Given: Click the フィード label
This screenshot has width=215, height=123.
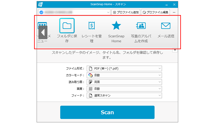Looking at the screenshot, I should click(78, 95).
